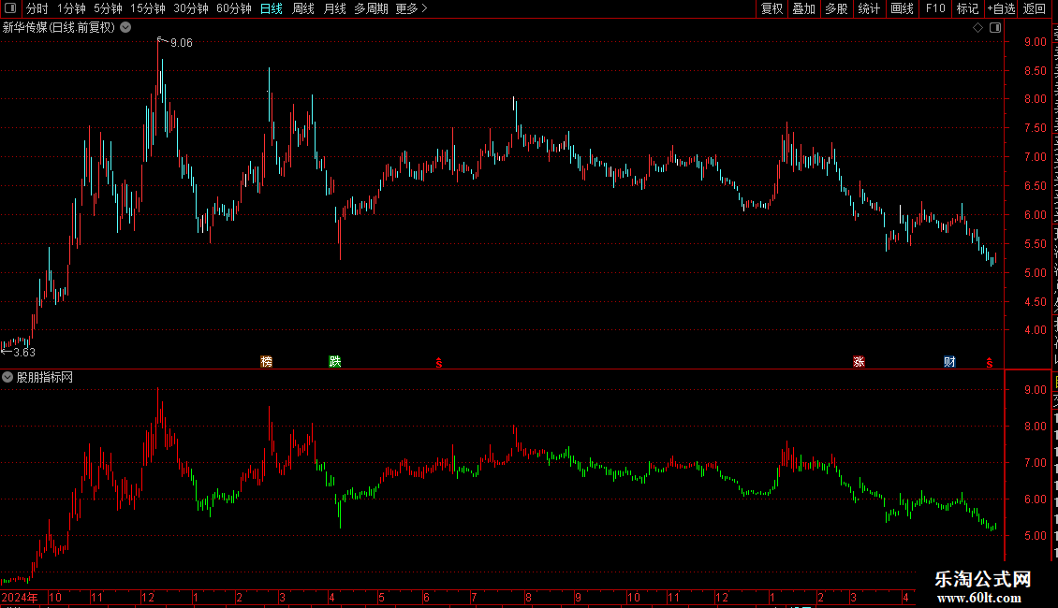Select the 1分钟 period
The image size is (1058, 608).
coord(71,8)
